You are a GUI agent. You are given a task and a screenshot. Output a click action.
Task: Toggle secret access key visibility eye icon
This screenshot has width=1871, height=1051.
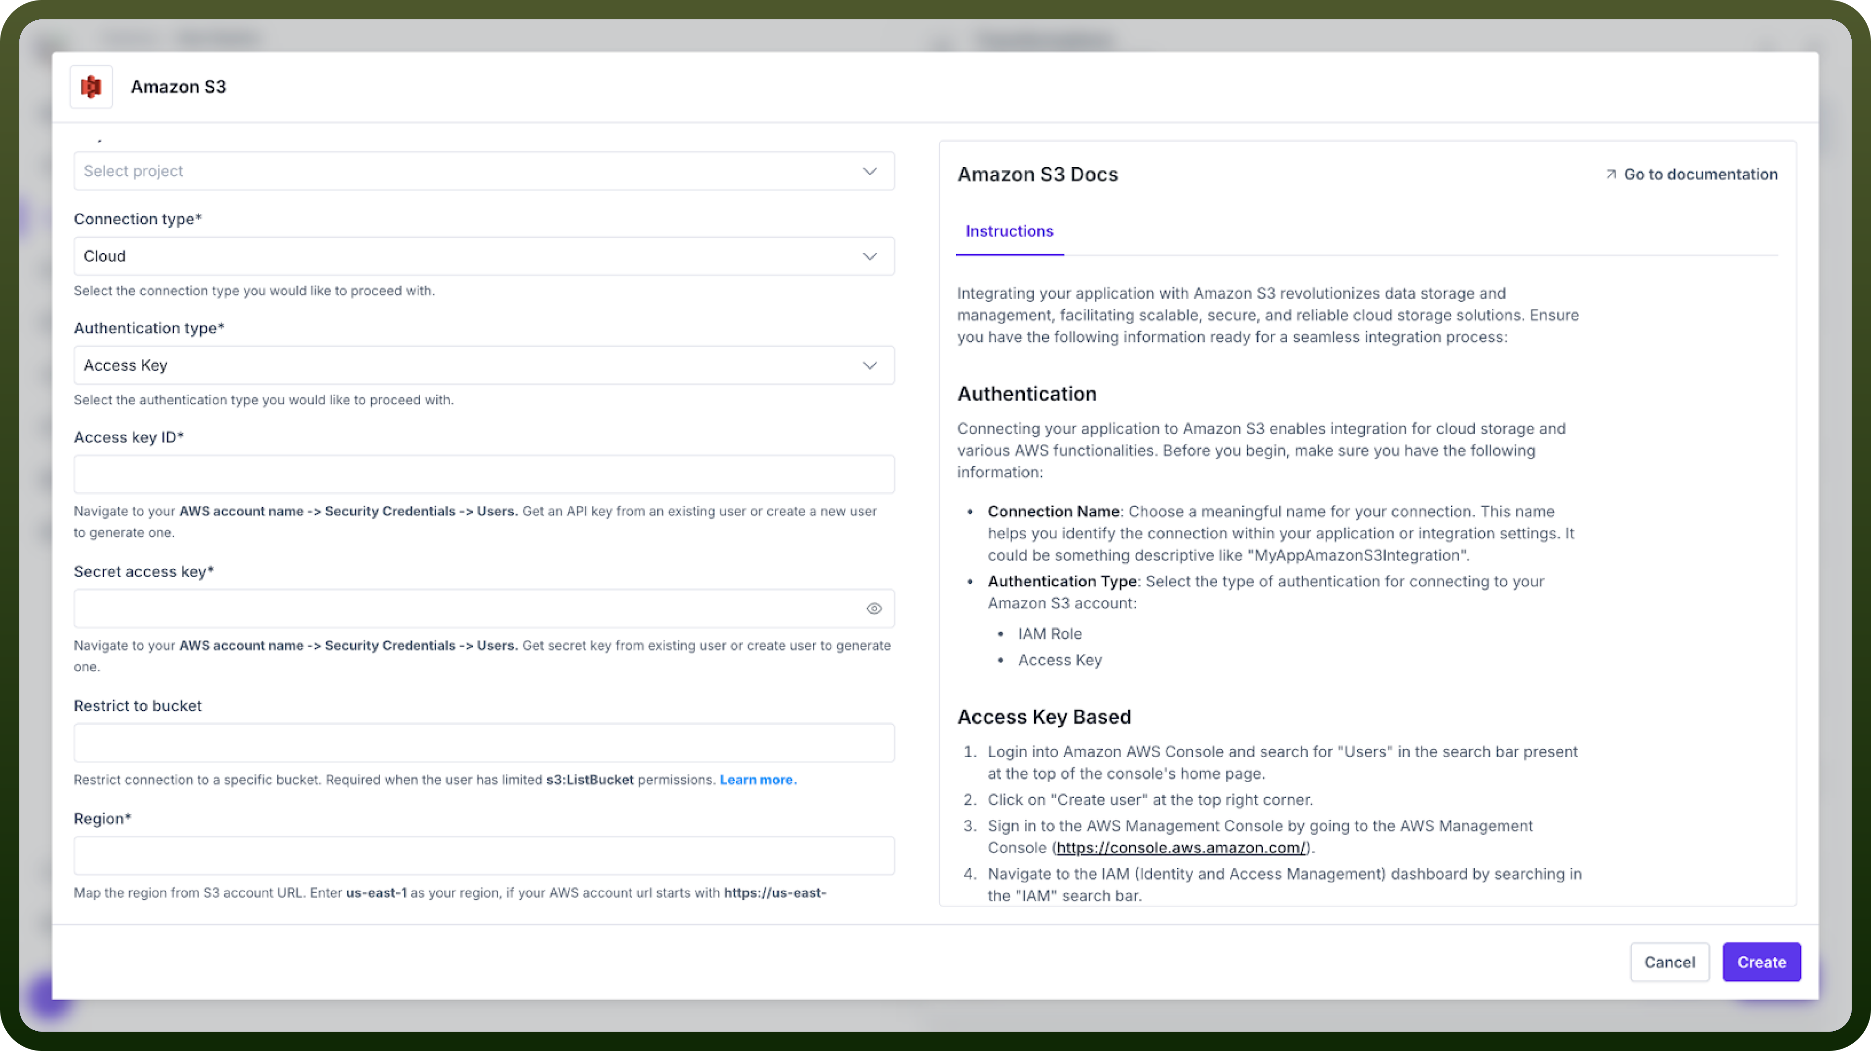pos(874,608)
